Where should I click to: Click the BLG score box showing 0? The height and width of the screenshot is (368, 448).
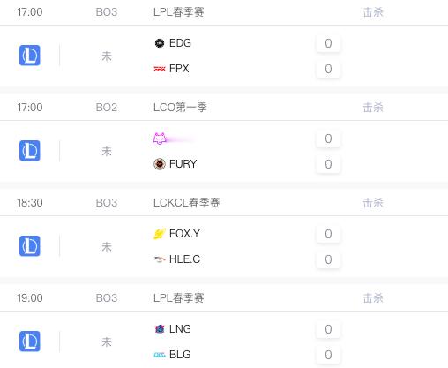[328, 355]
